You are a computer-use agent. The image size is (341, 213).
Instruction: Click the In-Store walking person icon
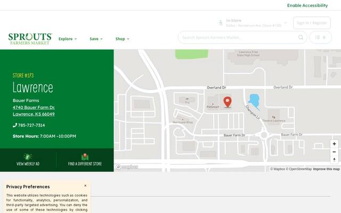point(221,23)
